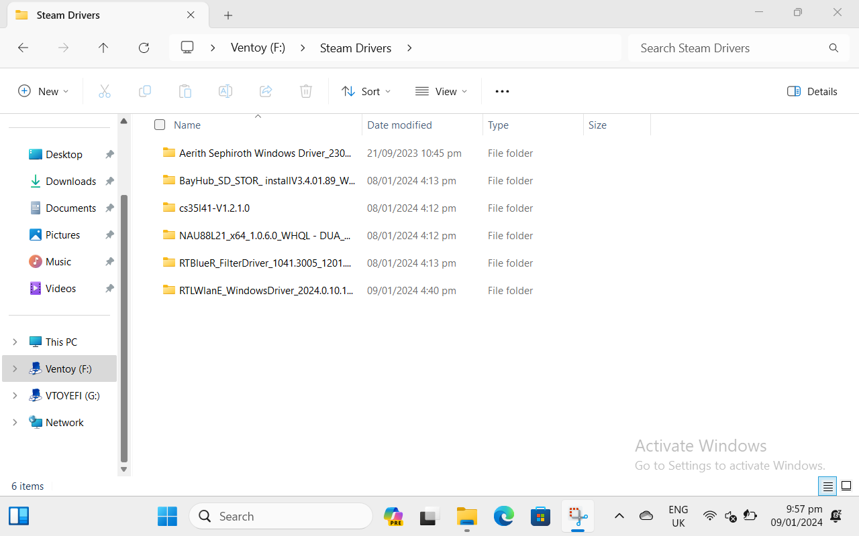This screenshot has height=536, width=859.
Task: Open Microsoft Edge from the taskbar
Action: [x=503, y=516]
